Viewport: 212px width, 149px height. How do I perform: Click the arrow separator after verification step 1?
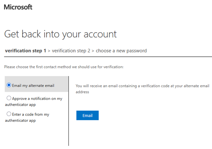coord(49,51)
